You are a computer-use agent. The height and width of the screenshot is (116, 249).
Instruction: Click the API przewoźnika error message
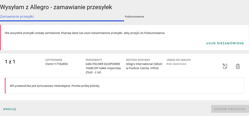pos(54,86)
